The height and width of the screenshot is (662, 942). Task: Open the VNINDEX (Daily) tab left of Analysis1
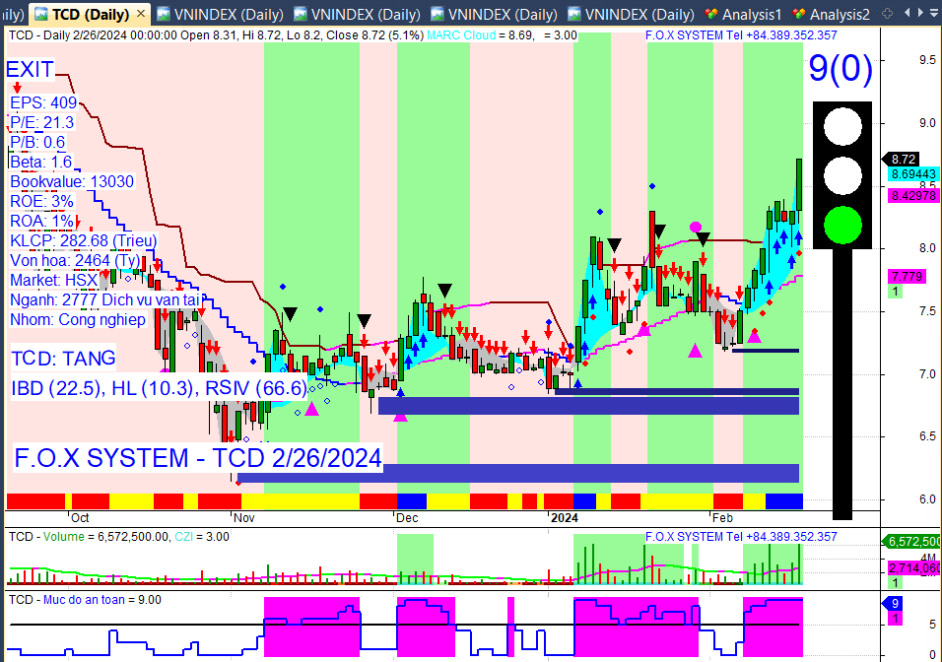[631, 13]
